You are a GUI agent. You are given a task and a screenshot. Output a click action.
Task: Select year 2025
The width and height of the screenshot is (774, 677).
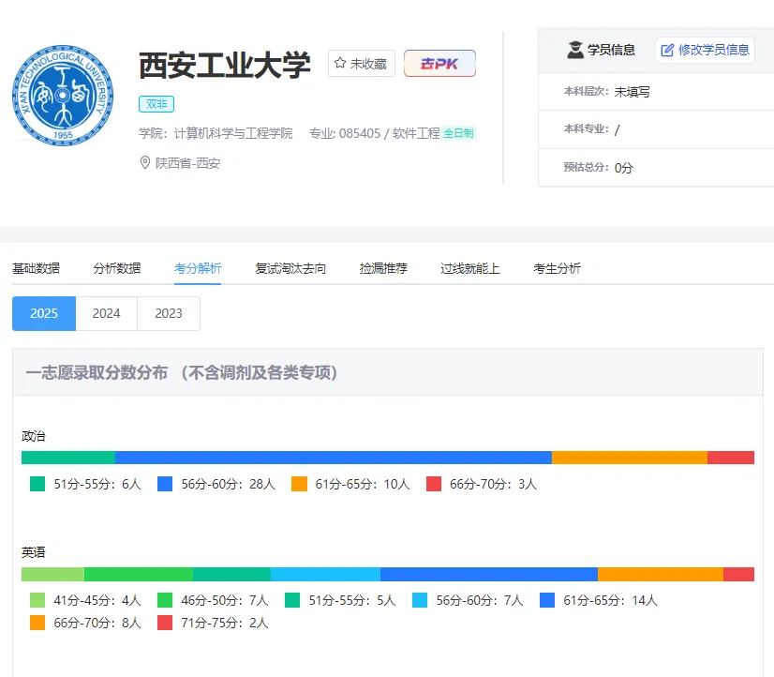click(44, 313)
